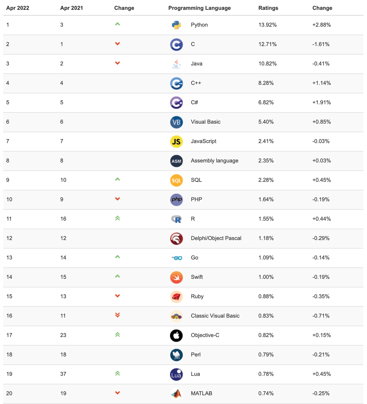The image size is (367, 404).
Task: Click the Delphi/Object Pascal language name
Action: click(216, 238)
